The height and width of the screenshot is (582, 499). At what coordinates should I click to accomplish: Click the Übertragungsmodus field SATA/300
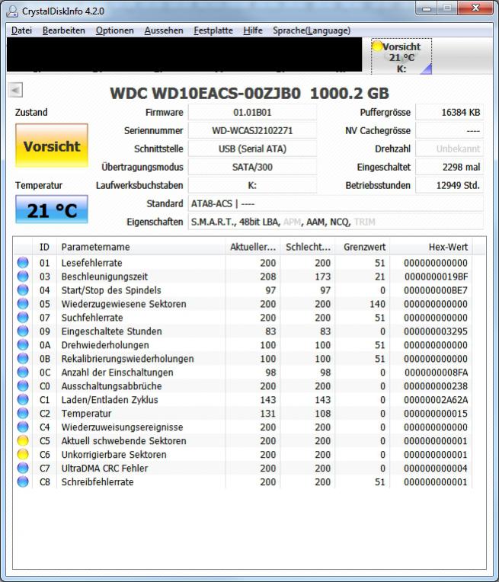click(252, 167)
